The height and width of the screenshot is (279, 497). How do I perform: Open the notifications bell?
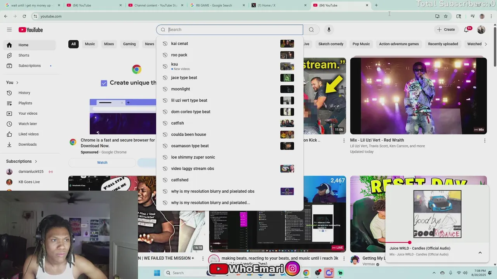click(x=467, y=29)
